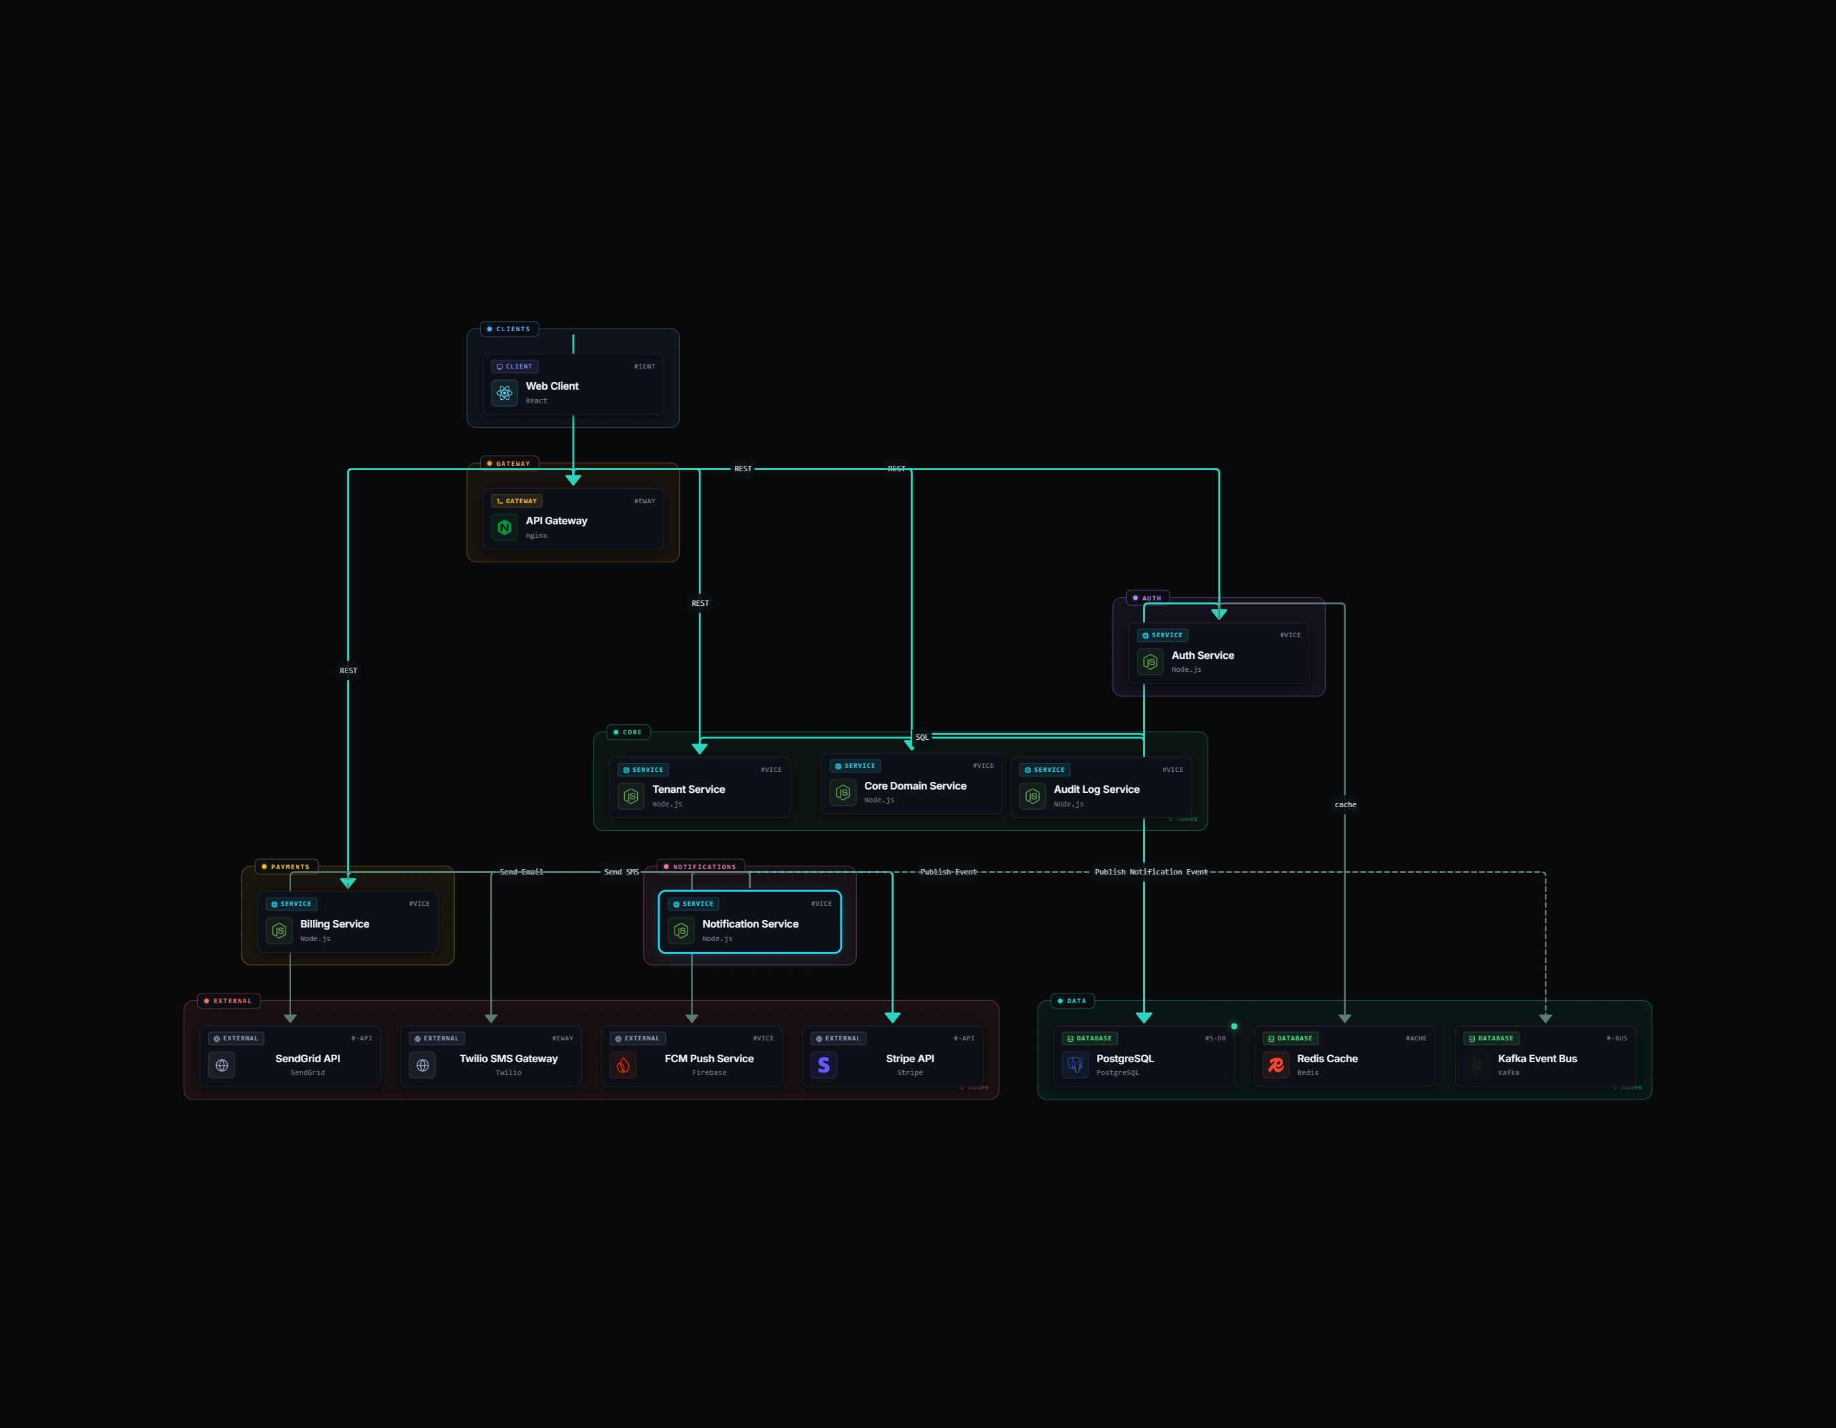Click the Kafka icon on Kafka Event Bus
This screenshot has height=1428, width=1836.
1476,1065
